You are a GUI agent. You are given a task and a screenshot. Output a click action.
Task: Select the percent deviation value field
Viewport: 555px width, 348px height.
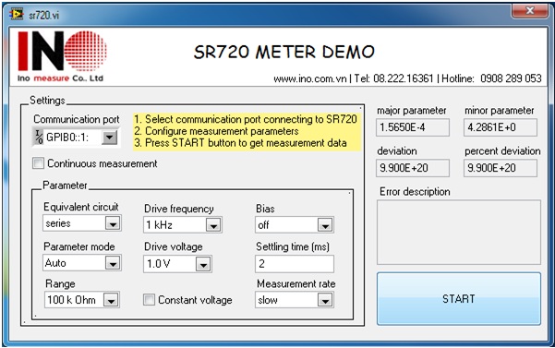(501, 168)
